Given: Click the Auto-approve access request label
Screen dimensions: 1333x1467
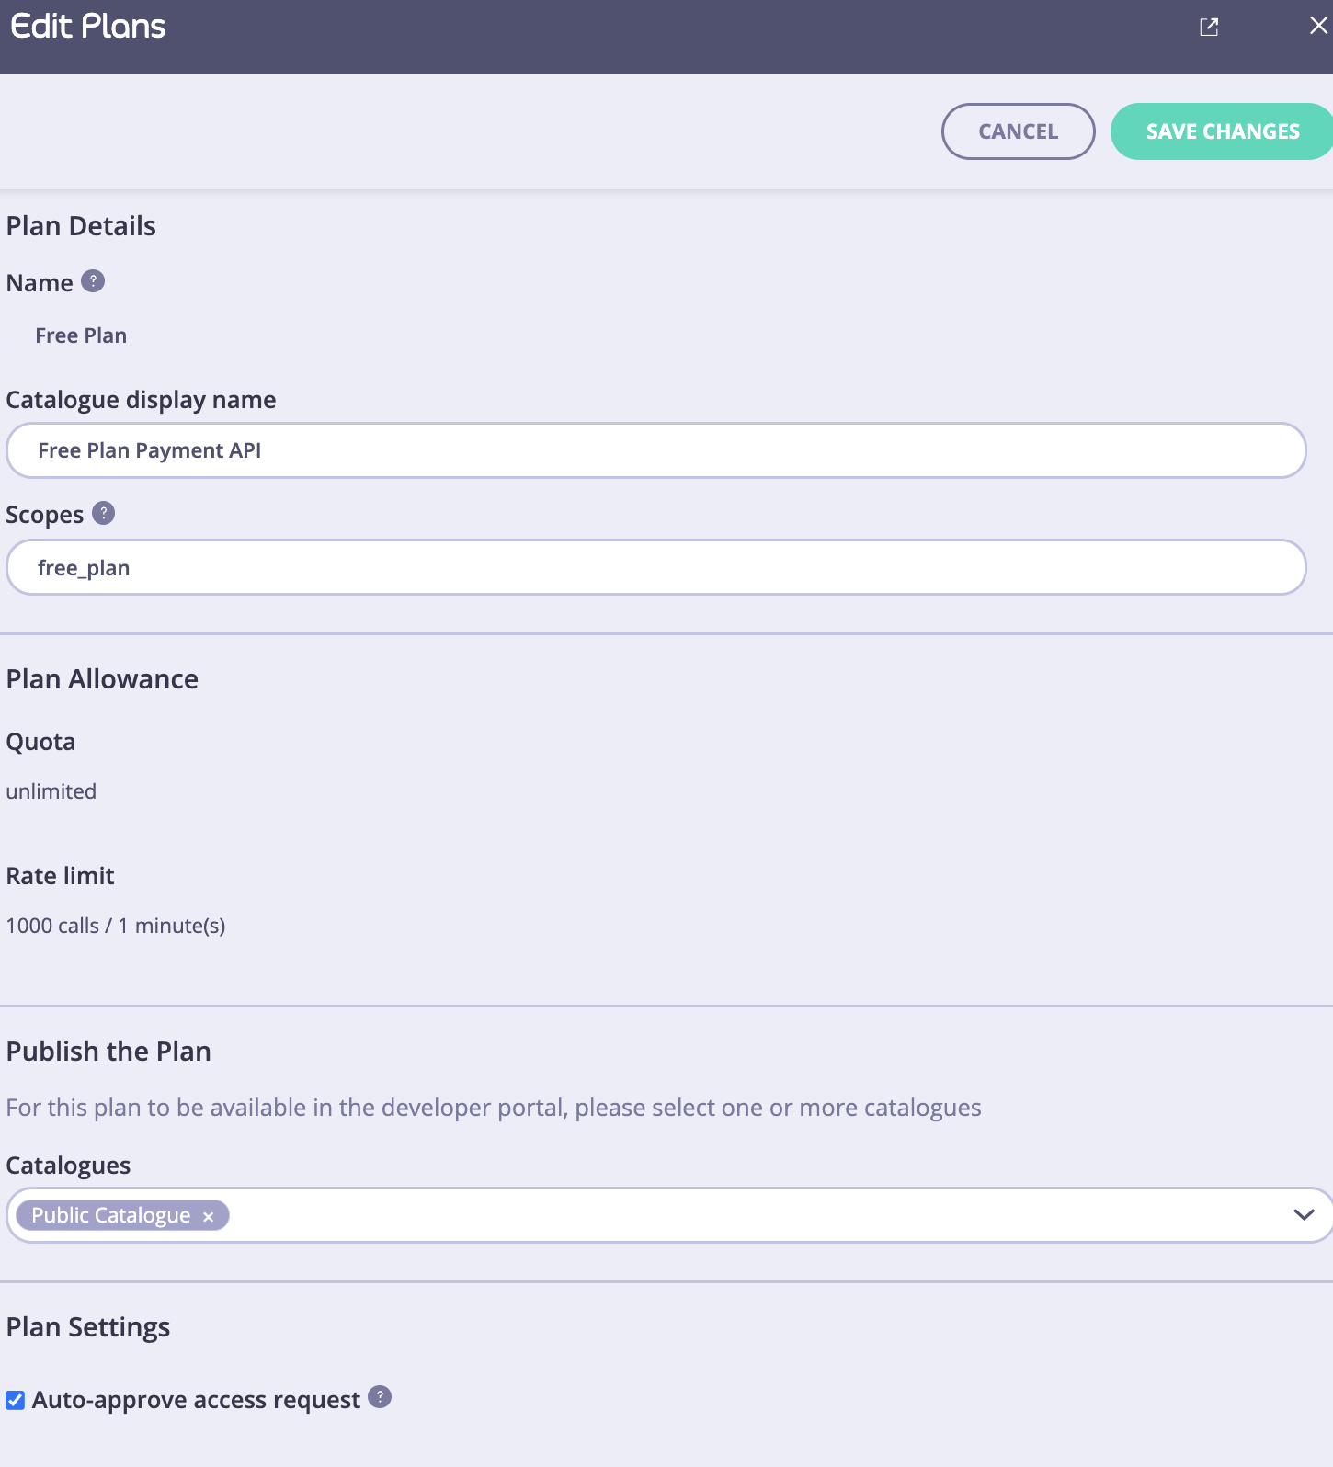Looking at the screenshot, I should (196, 1400).
